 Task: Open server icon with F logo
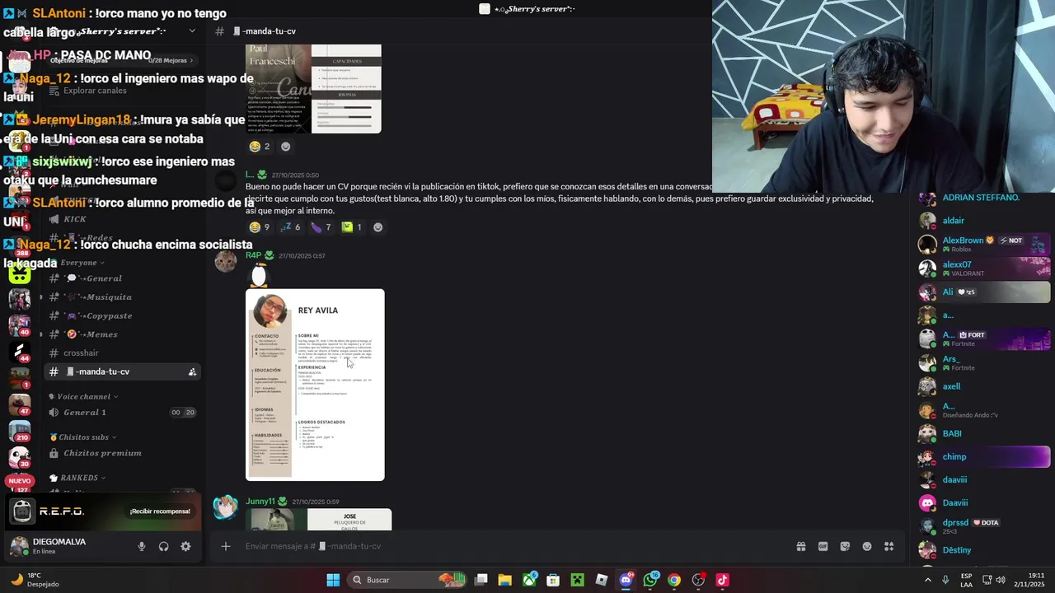(x=19, y=353)
